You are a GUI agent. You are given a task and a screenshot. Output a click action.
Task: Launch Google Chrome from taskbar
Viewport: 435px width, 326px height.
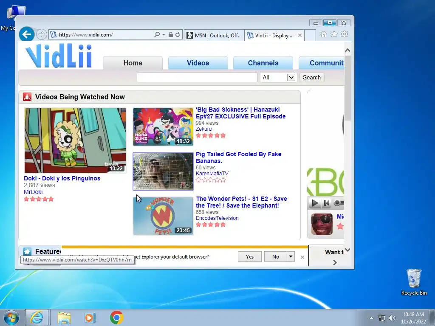(x=116, y=318)
